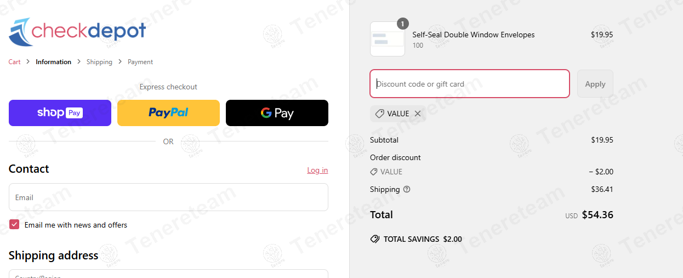Click the Total Savings tag icon
The height and width of the screenshot is (278, 683).
pos(375,239)
